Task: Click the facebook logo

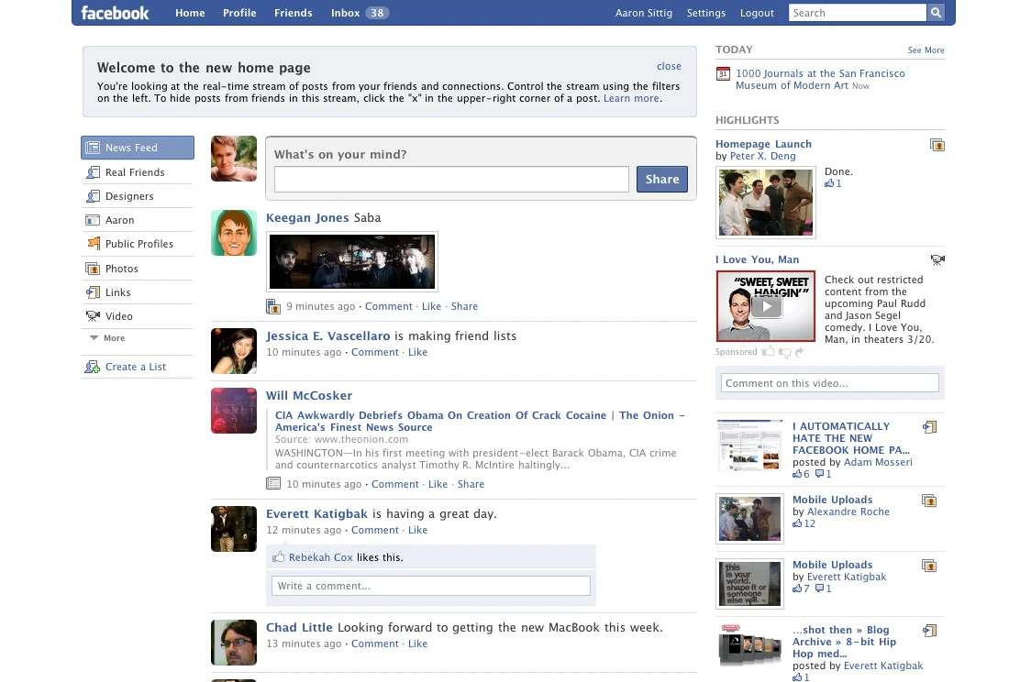Action: (115, 13)
